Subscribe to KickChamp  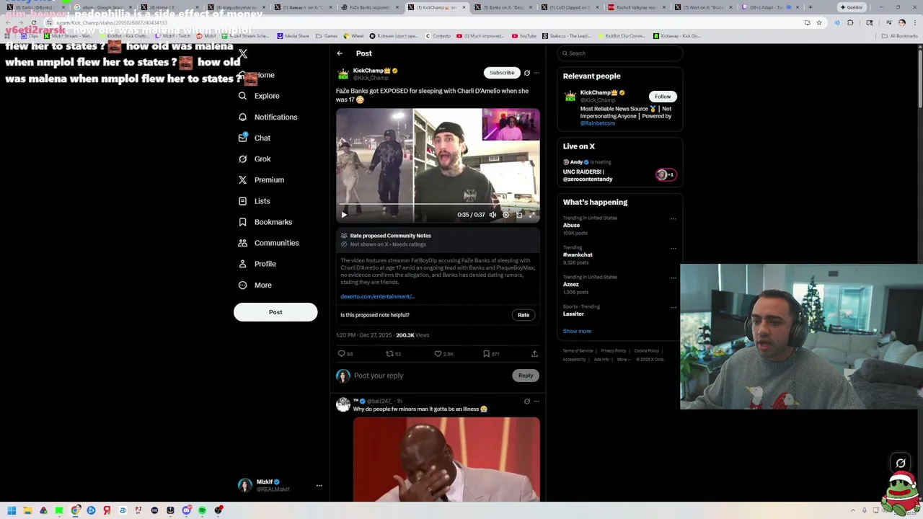click(502, 73)
